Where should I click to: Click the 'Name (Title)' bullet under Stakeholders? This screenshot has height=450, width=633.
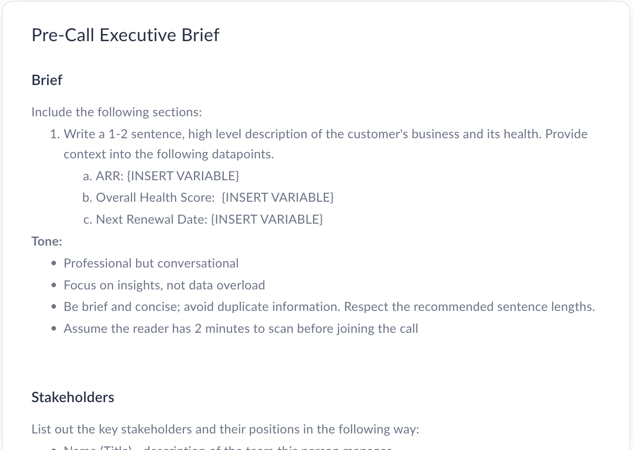click(x=227, y=447)
